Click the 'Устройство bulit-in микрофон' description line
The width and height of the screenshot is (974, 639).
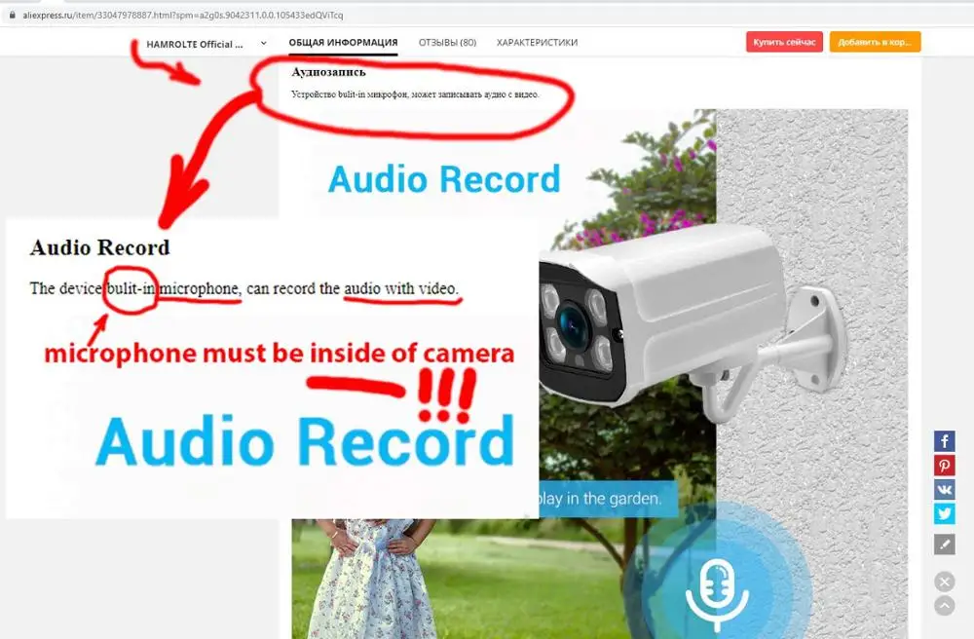[415, 94]
